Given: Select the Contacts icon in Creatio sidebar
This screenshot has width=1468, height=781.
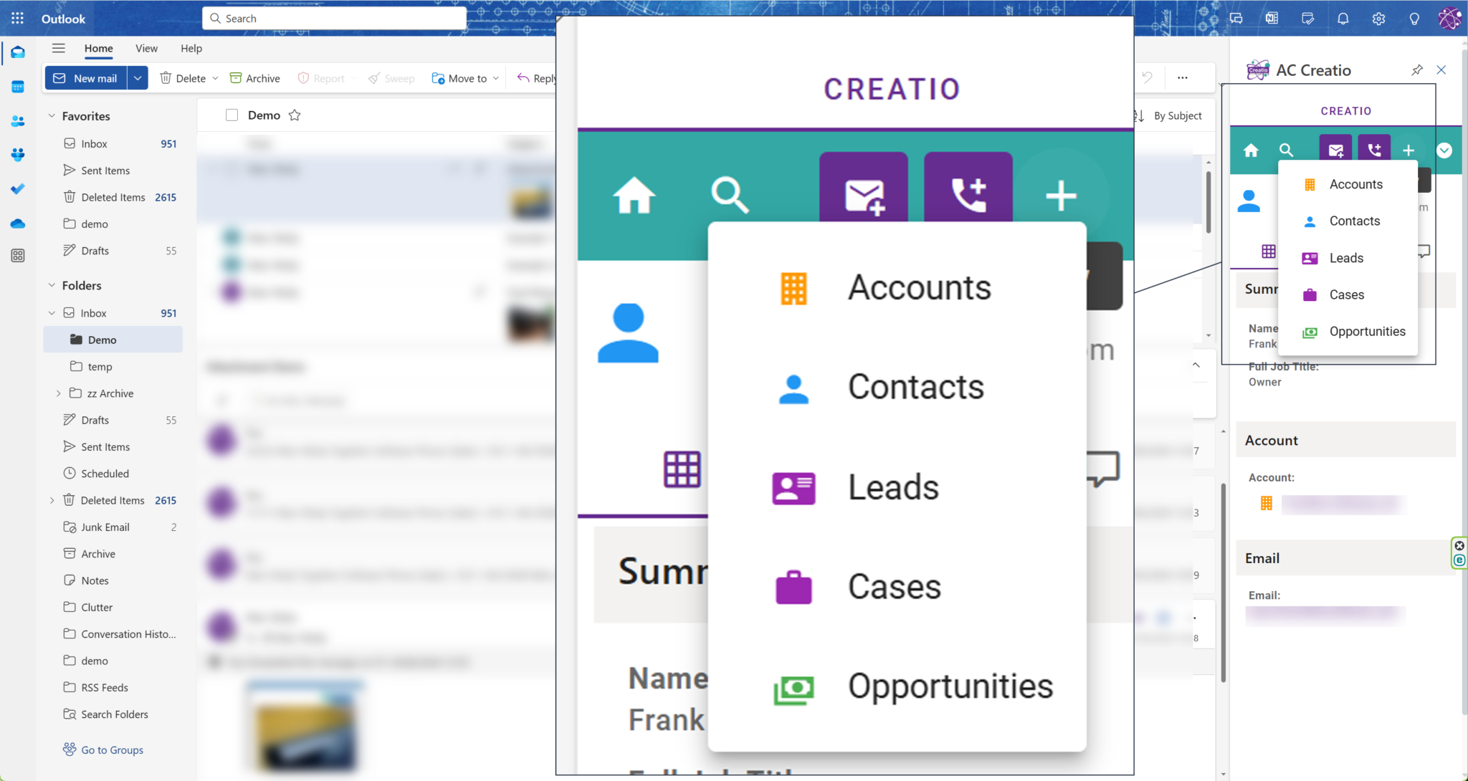Looking at the screenshot, I should (1310, 221).
